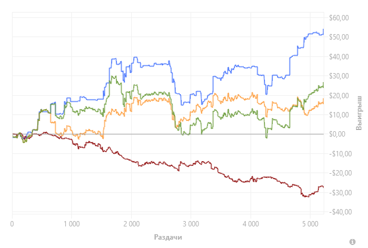Click the green winnings line

150,95
